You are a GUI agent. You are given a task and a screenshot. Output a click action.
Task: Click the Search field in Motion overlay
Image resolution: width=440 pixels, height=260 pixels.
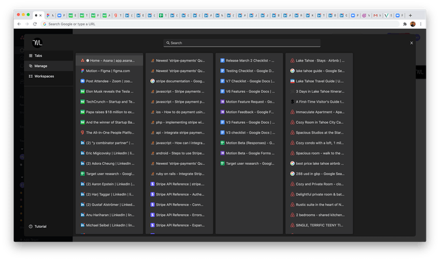click(x=242, y=43)
